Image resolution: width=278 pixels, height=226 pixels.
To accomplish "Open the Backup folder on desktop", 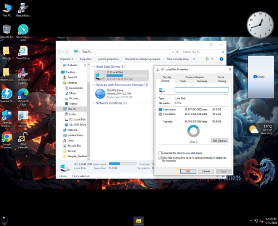I will pyautogui.click(x=7, y=53).
